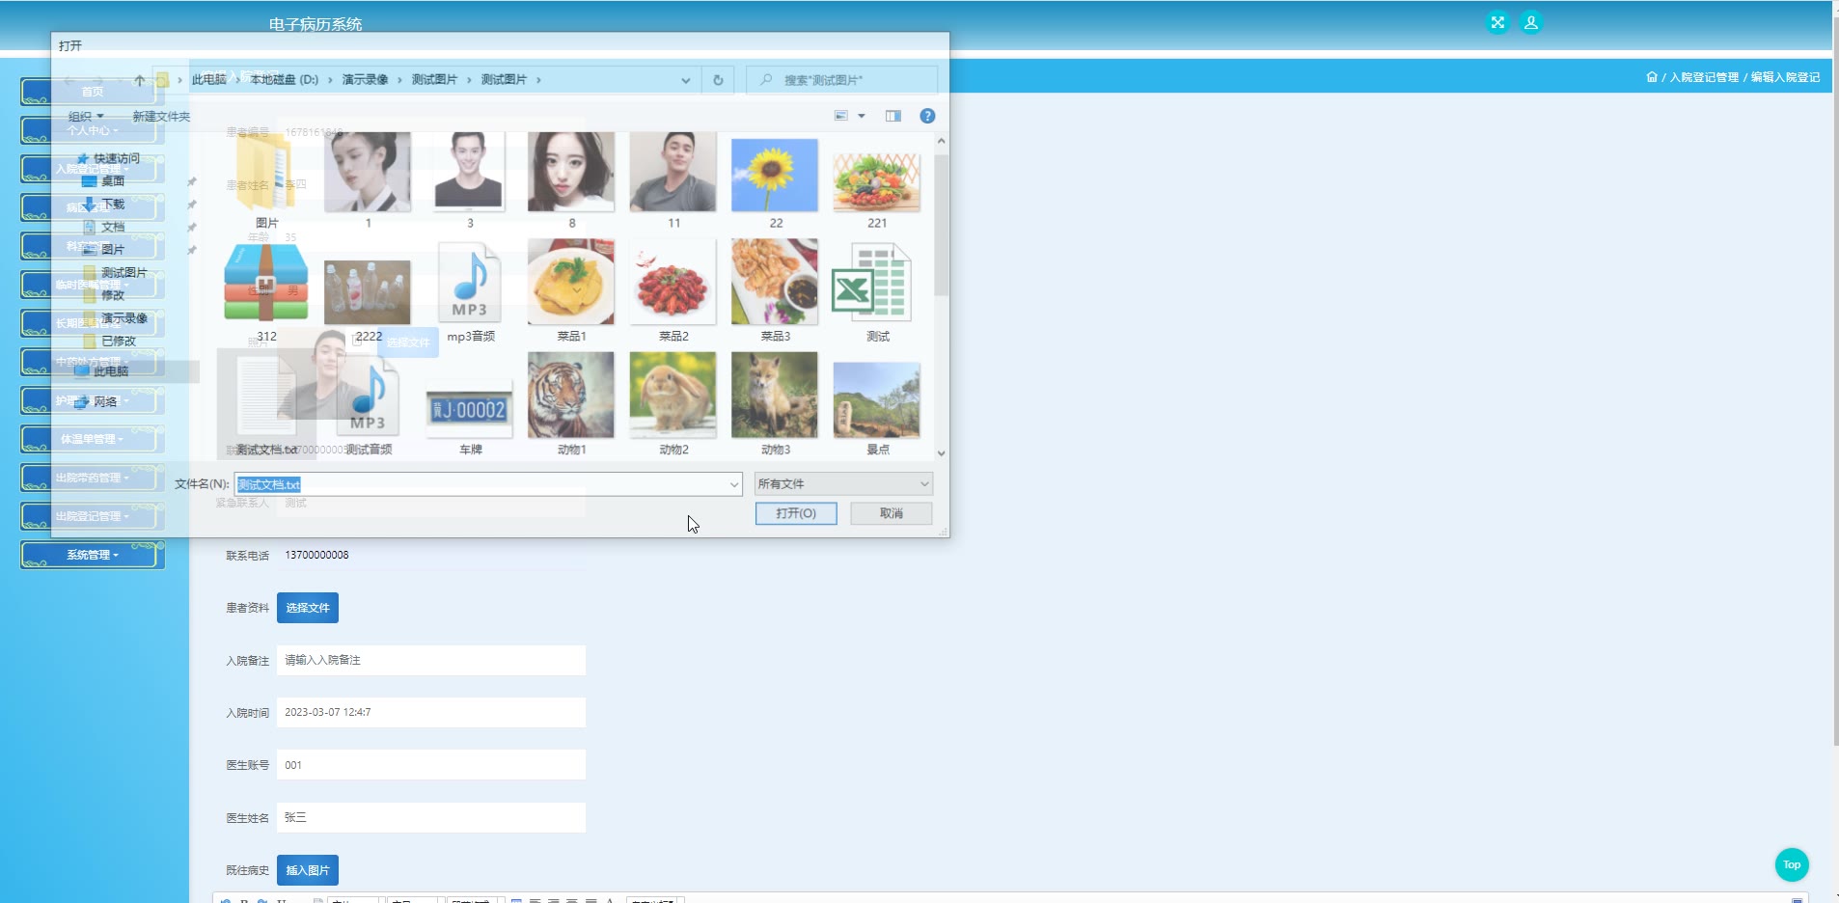
Task: Expand chevron after 演示录像 in address bar
Action: click(x=399, y=80)
